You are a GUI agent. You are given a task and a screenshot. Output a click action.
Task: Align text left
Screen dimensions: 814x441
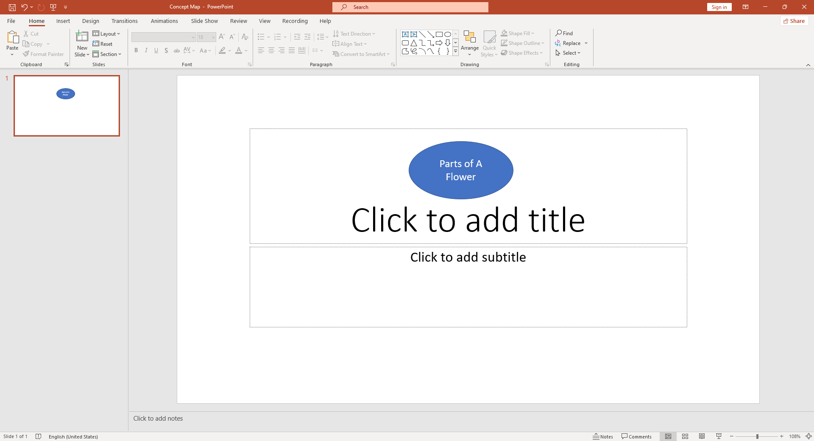tap(261, 50)
